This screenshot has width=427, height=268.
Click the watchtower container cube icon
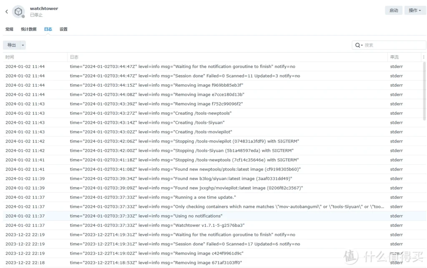tap(18, 12)
